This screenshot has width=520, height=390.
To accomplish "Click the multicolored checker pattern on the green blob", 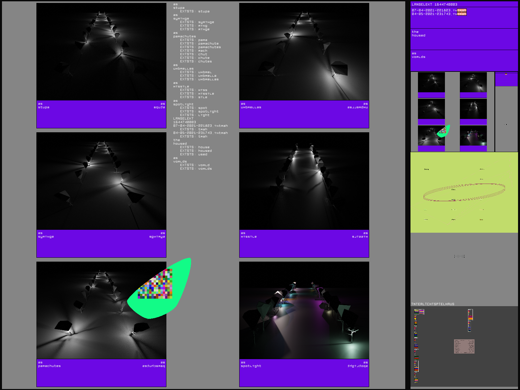I will 155,284.
